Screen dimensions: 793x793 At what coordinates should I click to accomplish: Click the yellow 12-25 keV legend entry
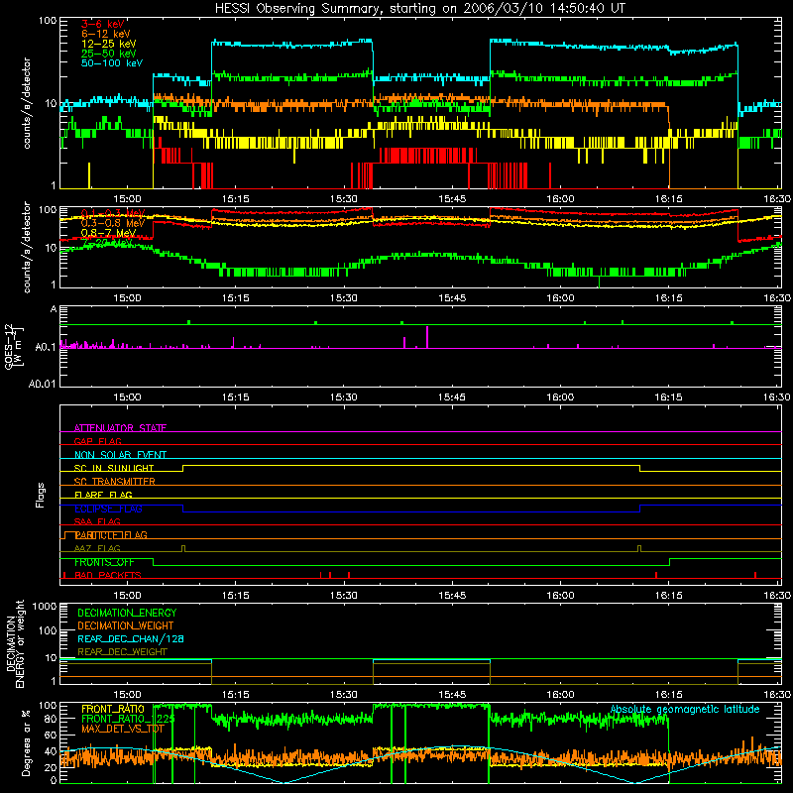pos(109,44)
